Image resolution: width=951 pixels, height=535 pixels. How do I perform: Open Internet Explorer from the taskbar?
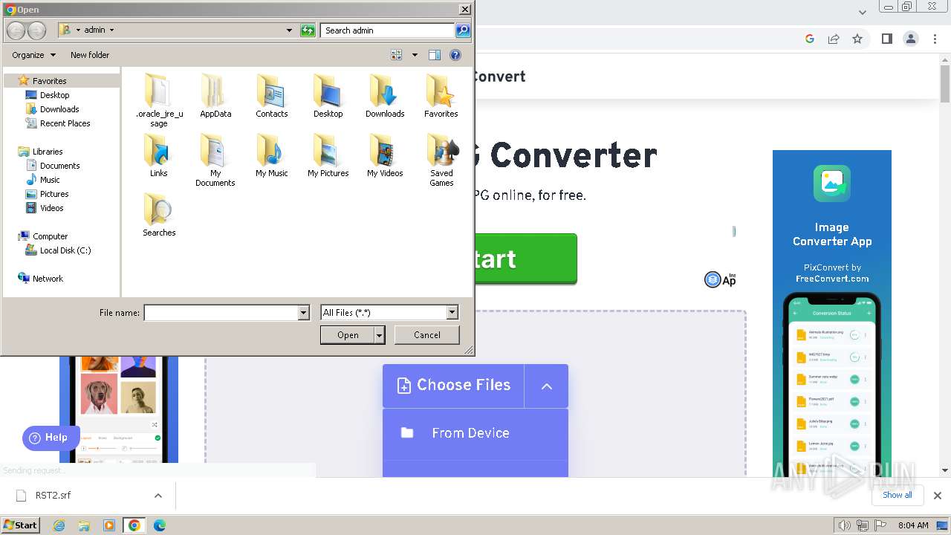coord(59,525)
